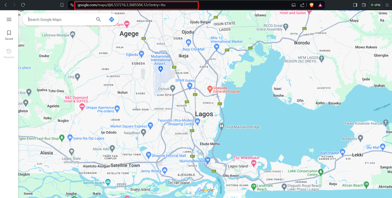The width and height of the screenshot is (392, 198).
Task: Click Murtala Muhammed airport marker icon
Action: 160,69
